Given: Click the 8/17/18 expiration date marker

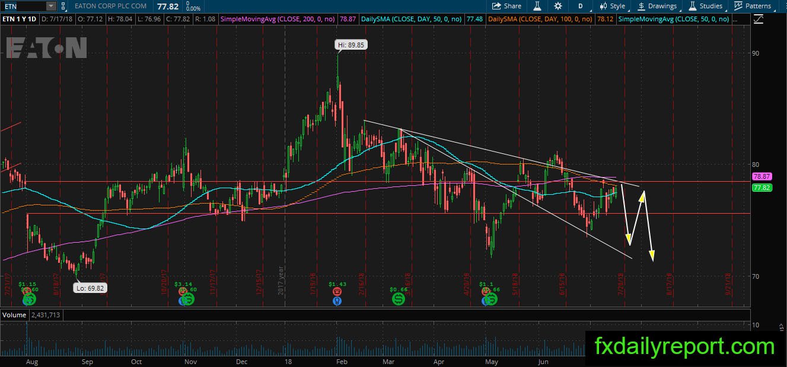Looking at the screenshot, I should (670, 284).
